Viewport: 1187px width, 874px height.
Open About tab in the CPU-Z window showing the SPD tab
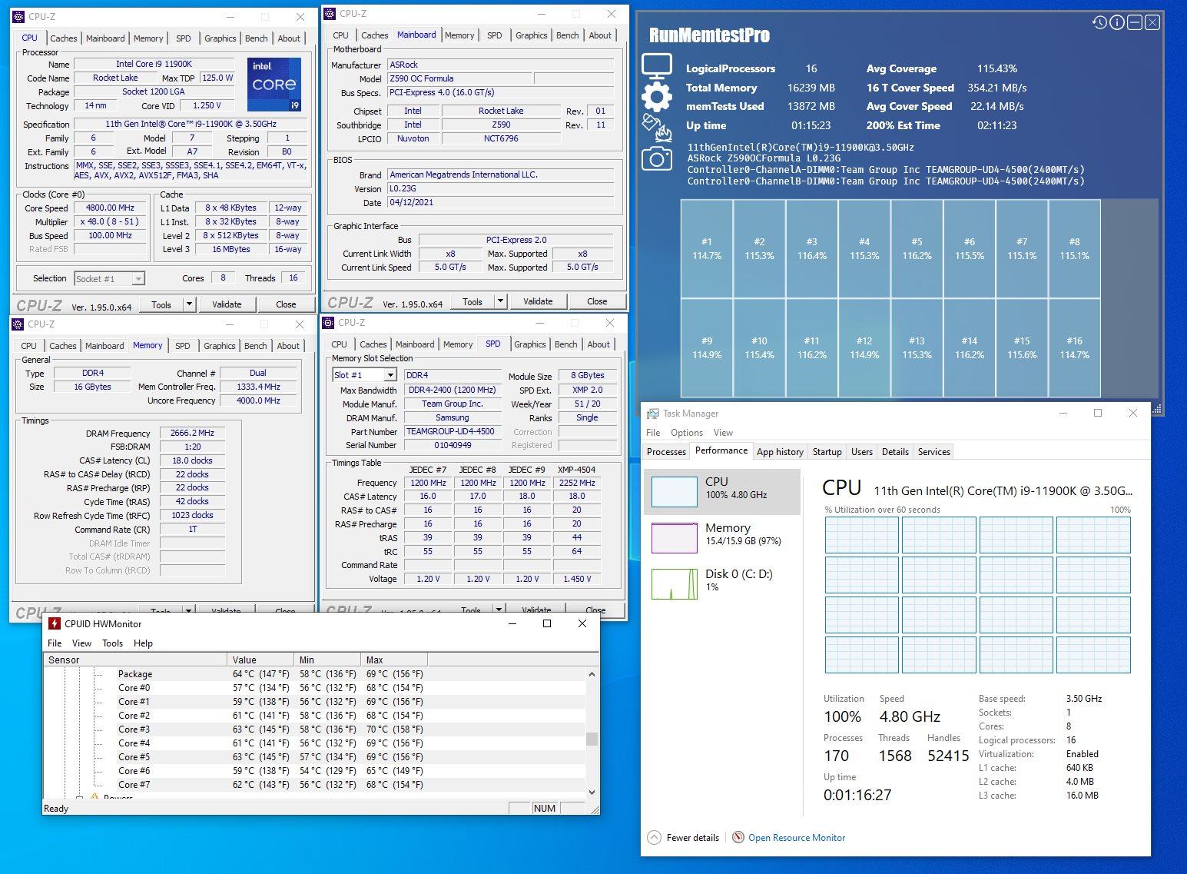click(598, 344)
